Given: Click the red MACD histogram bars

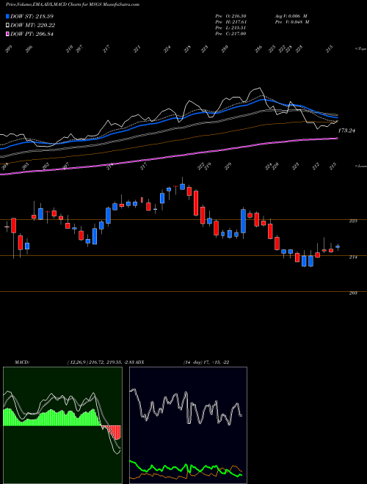Looking at the screenshot, I should point(112,432).
